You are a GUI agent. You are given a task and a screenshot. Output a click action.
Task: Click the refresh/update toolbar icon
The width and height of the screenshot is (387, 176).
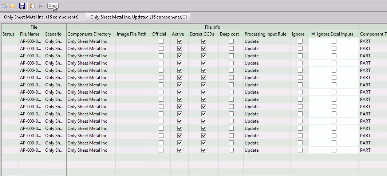tap(32, 6)
